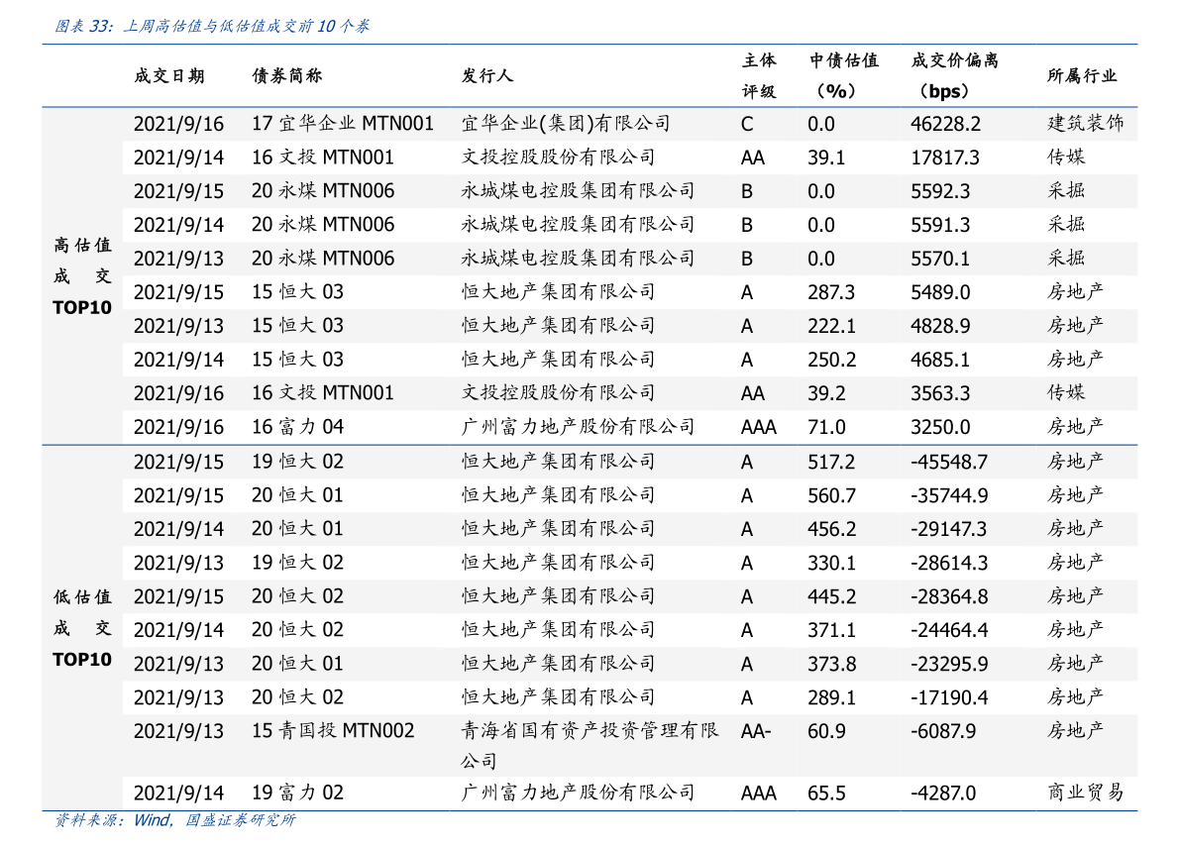
Task: Select deviation value '3250.0'
Action: tap(940, 427)
